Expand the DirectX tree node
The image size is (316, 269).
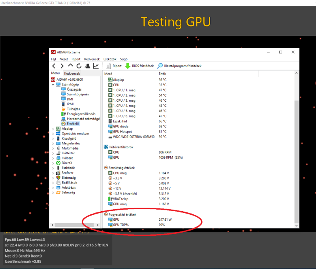coord(53,163)
